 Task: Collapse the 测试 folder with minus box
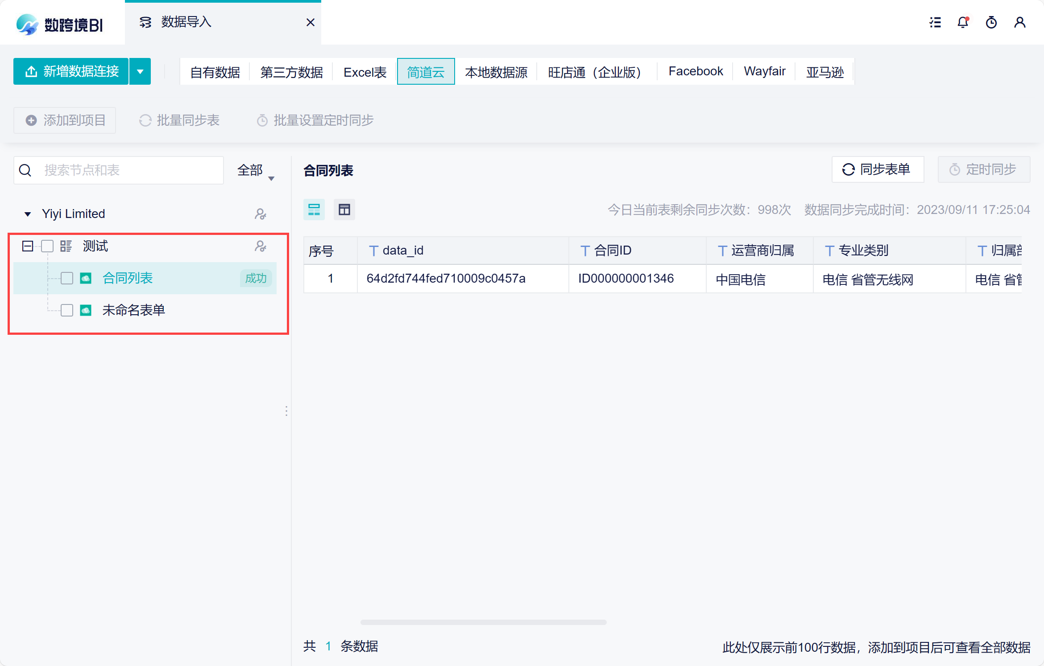(28, 246)
